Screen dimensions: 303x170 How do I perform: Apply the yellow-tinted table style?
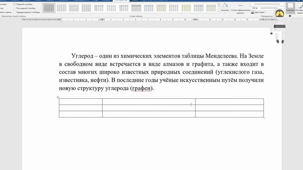pyautogui.click(x=186, y=8)
